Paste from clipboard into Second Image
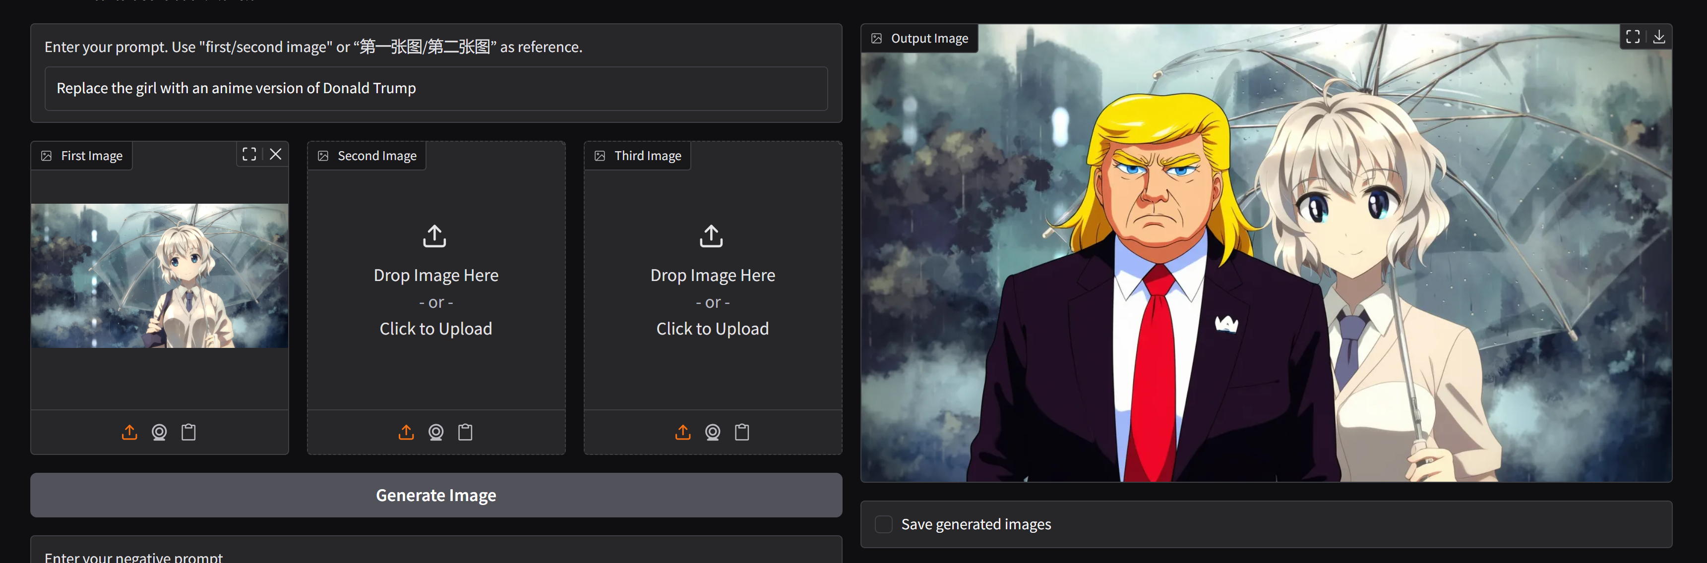The height and width of the screenshot is (563, 1707). (x=466, y=433)
